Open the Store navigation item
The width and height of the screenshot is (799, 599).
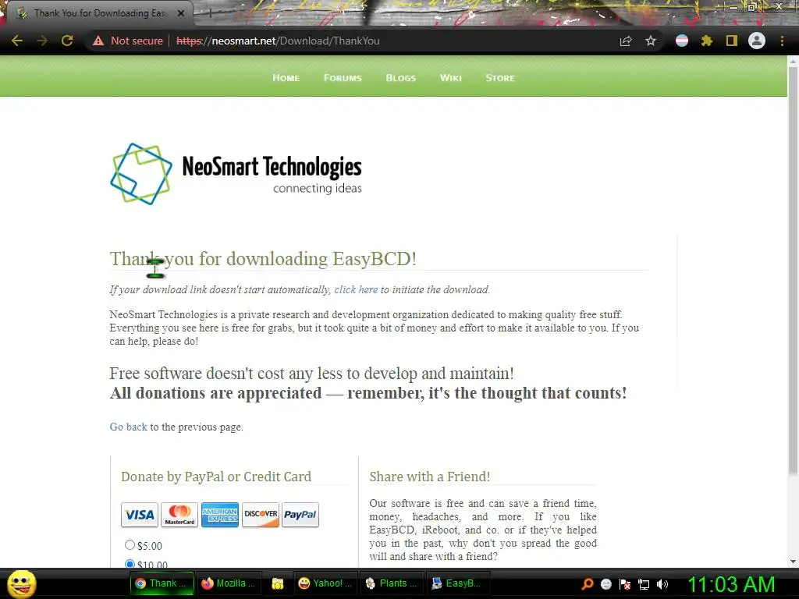click(x=500, y=78)
